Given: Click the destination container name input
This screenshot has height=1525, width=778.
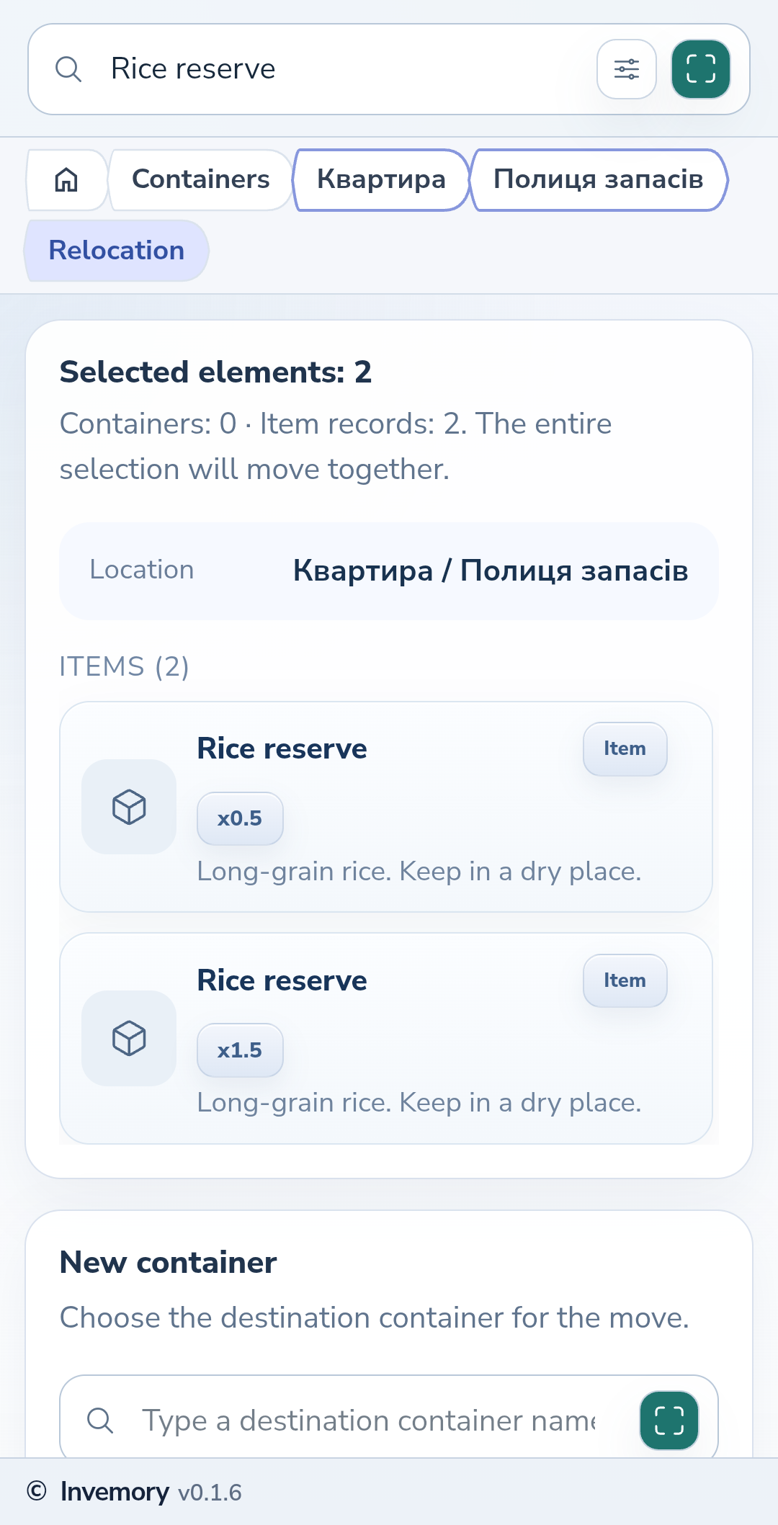Looking at the screenshot, I should tap(368, 1421).
